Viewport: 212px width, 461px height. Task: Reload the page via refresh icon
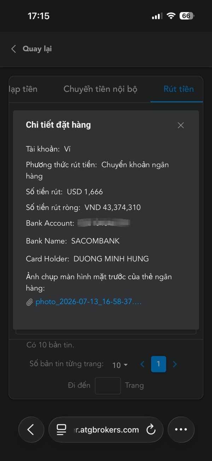click(151, 430)
